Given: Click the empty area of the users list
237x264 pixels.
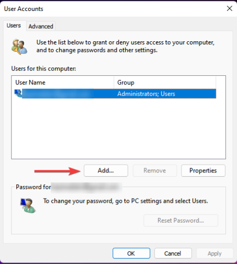Looking at the screenshot, I should (x=119, y=129).
